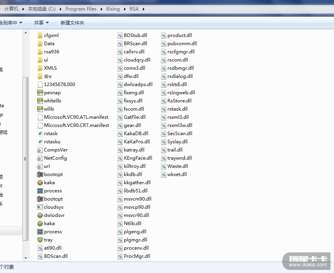This screenshot has width=334, height=273.
Task: Click the rsa936 folder icon
Action: (40, 52)
